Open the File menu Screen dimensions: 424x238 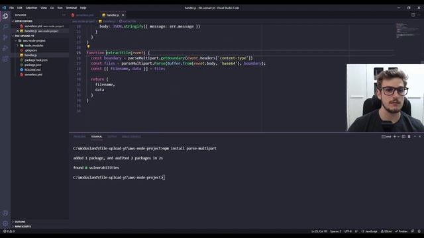tap(12, 8)
